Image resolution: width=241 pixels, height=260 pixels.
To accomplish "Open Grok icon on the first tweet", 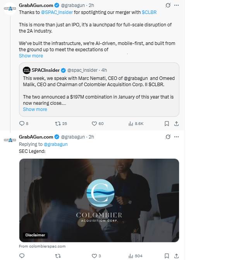I will click(x=168, y=5).
